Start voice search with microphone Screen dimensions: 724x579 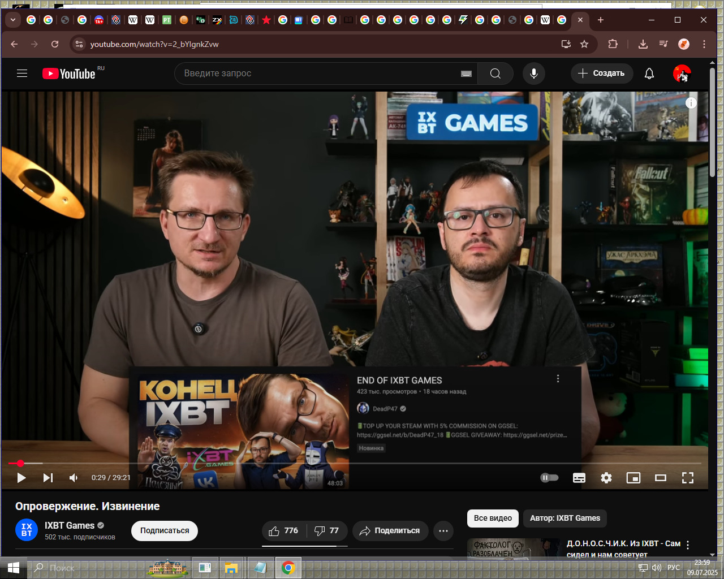click(533, 74)
